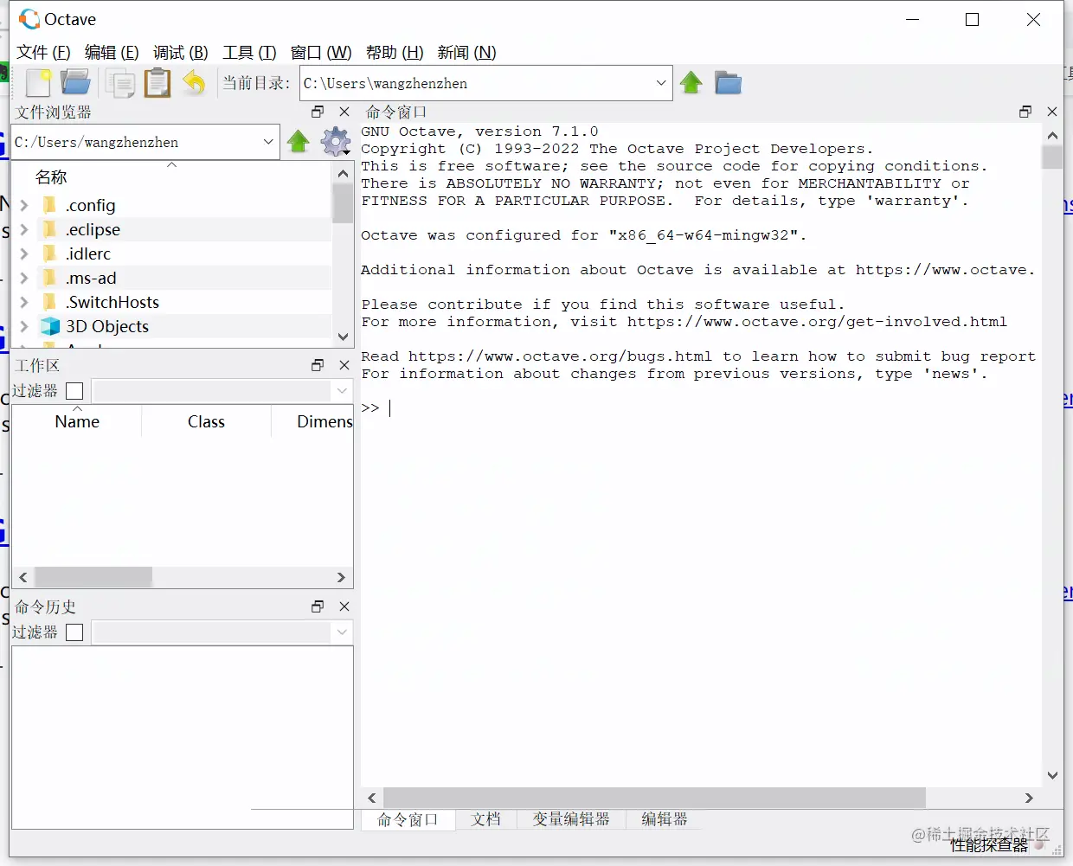
Task: Open the current directory dropdown
Action: 661,83
